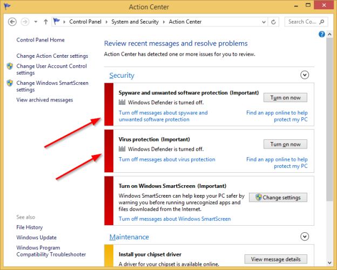Open Control Panel Home link
This screenshot has height=270, width=337.
coord(41,40)
